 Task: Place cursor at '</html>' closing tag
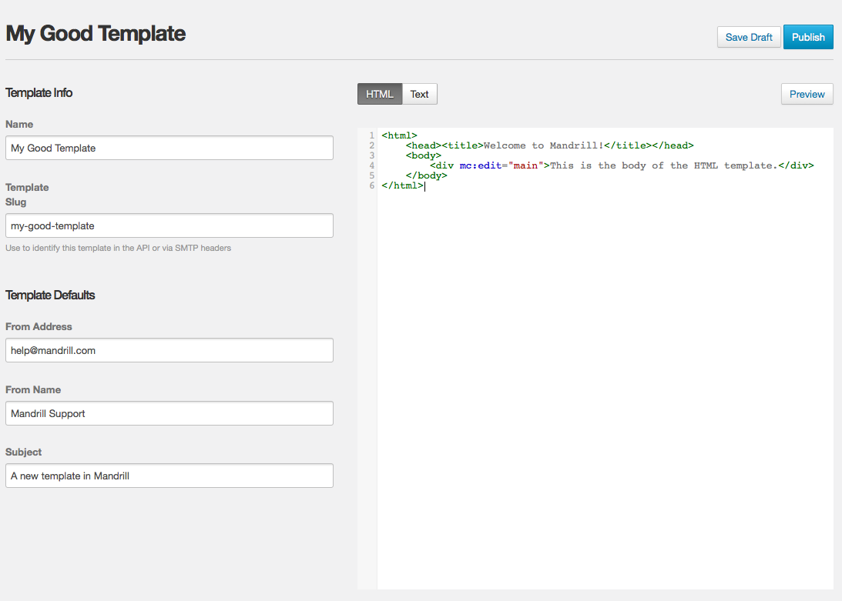coord(403,185)
